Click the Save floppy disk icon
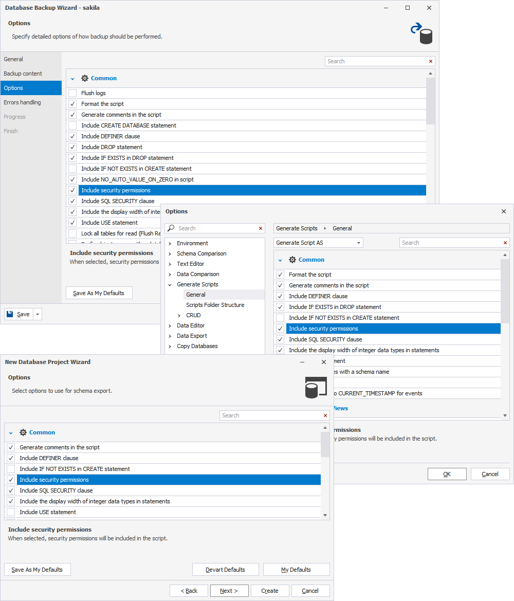The width and height of the screenshot is (514, 601). [x=10, y=314]
